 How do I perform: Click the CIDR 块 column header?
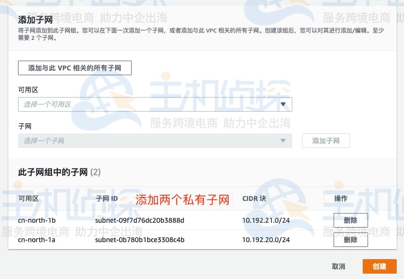pyautogui.click(x=254, y=198)
